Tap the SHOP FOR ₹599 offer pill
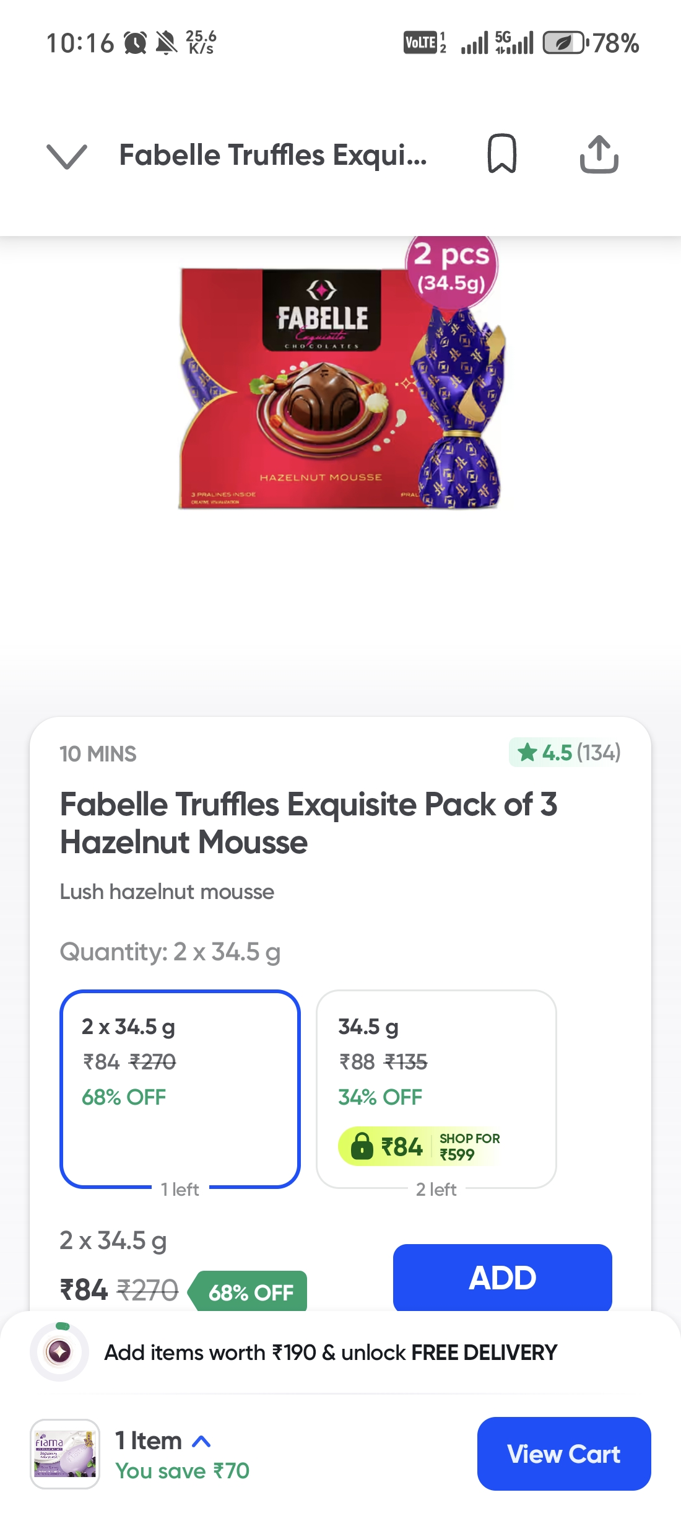Screen dimensions: 681x1513 pyautogui.click(x=469, y=1146)
